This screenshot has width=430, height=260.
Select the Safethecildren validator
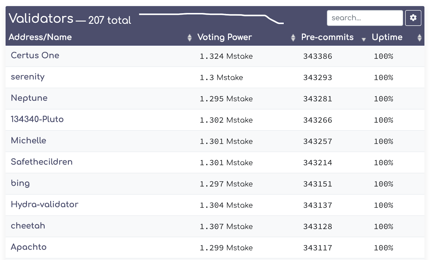[x=42, y=162]
